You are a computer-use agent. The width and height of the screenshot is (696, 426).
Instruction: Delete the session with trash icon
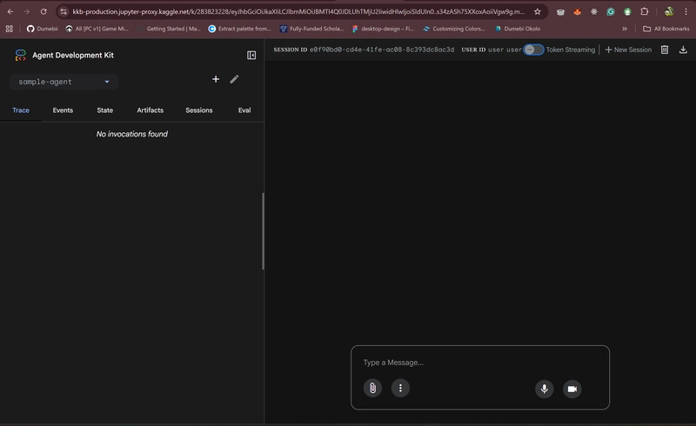pos(665,50)
